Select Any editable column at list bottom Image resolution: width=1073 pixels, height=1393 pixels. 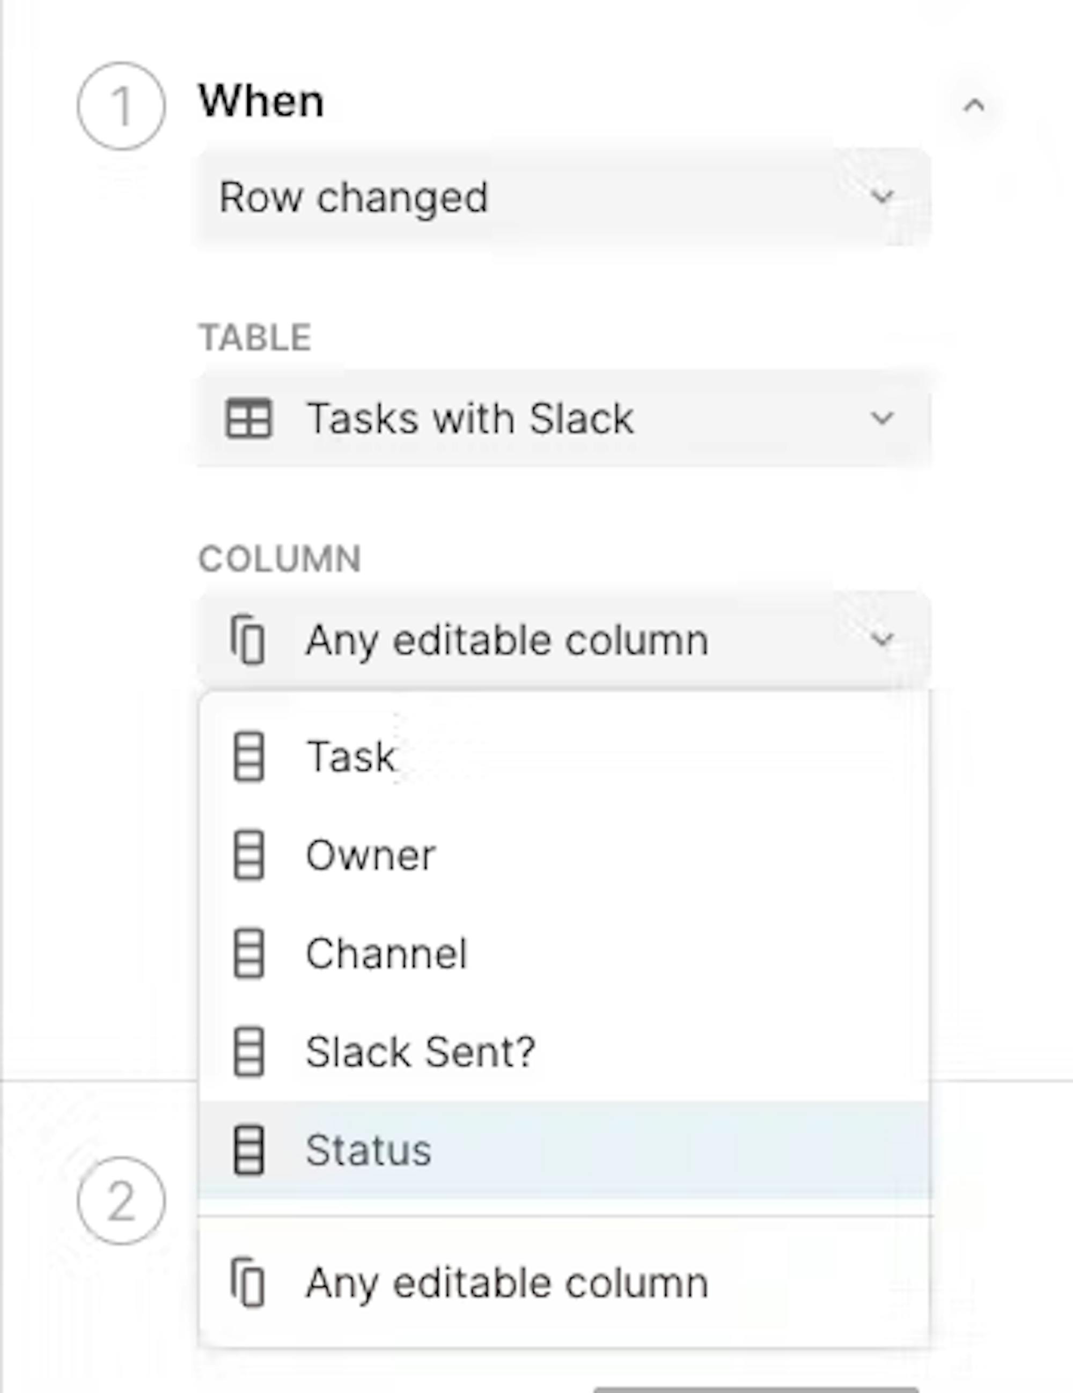(x=564, y=1282)
